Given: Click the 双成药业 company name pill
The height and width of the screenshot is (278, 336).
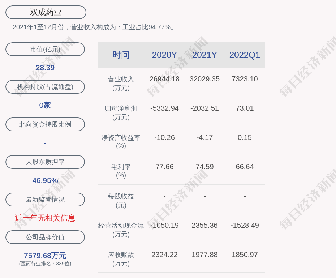Looking at the screenshot, I should pyautogui.click(x=46, y=12).
